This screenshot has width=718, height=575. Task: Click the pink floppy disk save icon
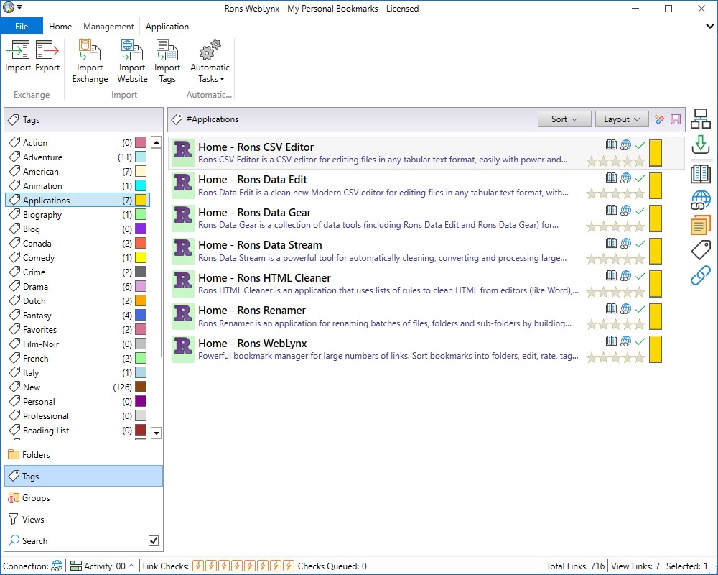tap(675, 119)
